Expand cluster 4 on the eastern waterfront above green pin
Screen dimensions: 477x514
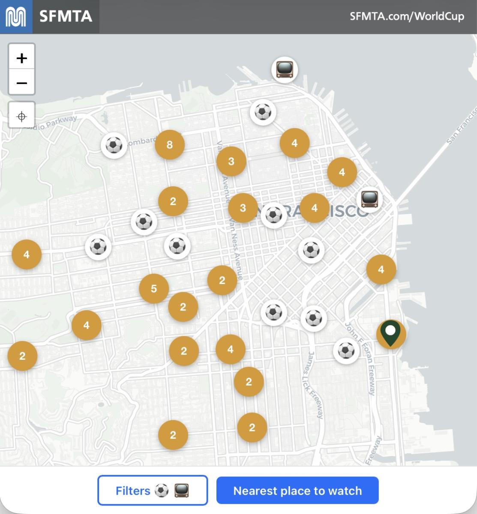click(x=381, y=269)
